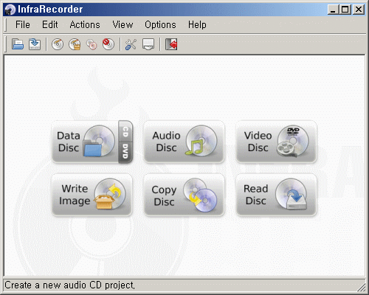The image size is (369, 295).
Task: Open the Help menu
Action: pyautogui.click(x=197, y=25)
